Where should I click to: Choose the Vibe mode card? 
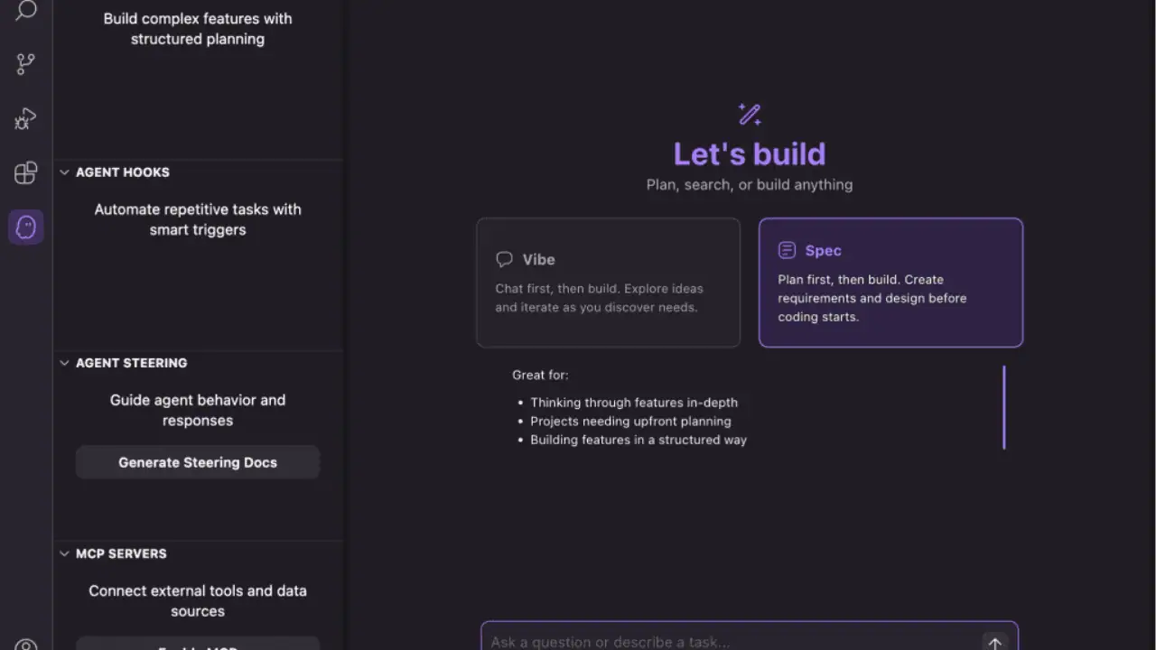(x=609, y=283)
